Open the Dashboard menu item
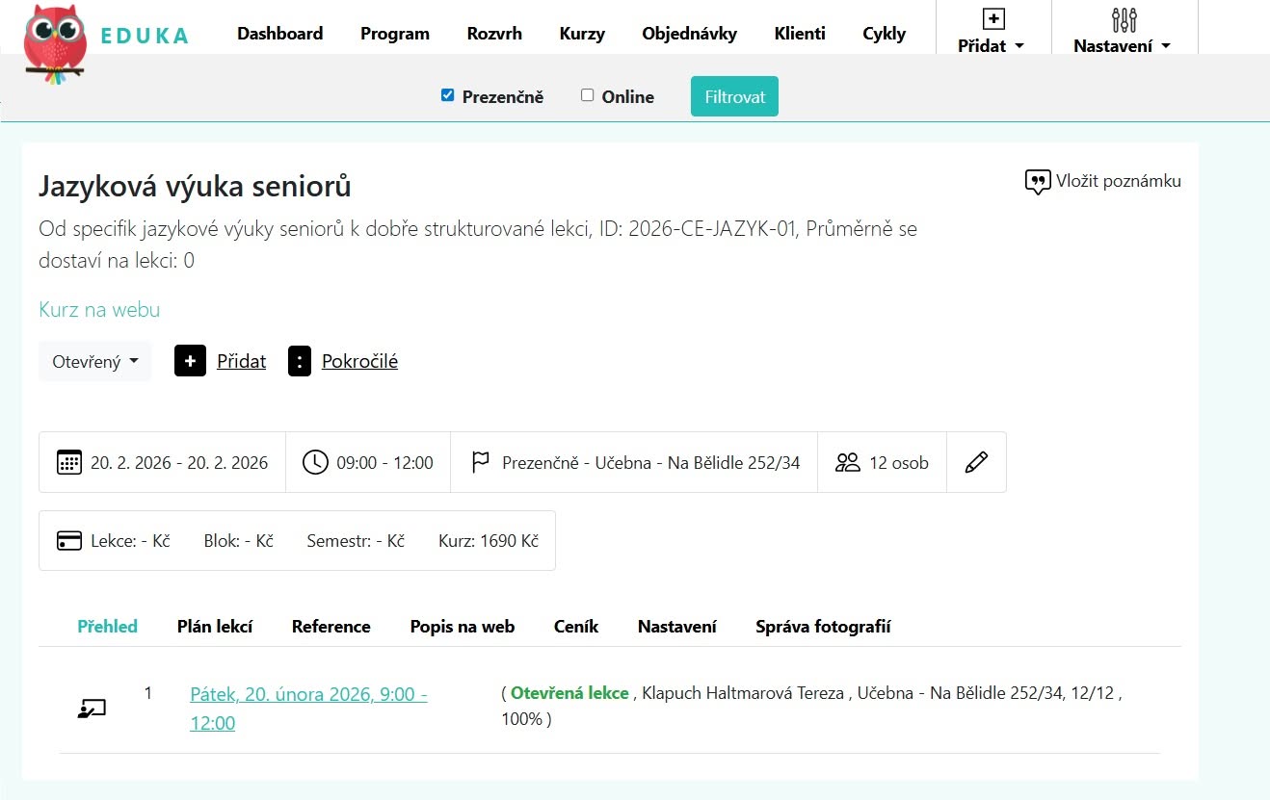This screenshot has height=800, width=1270. (280, 34)
